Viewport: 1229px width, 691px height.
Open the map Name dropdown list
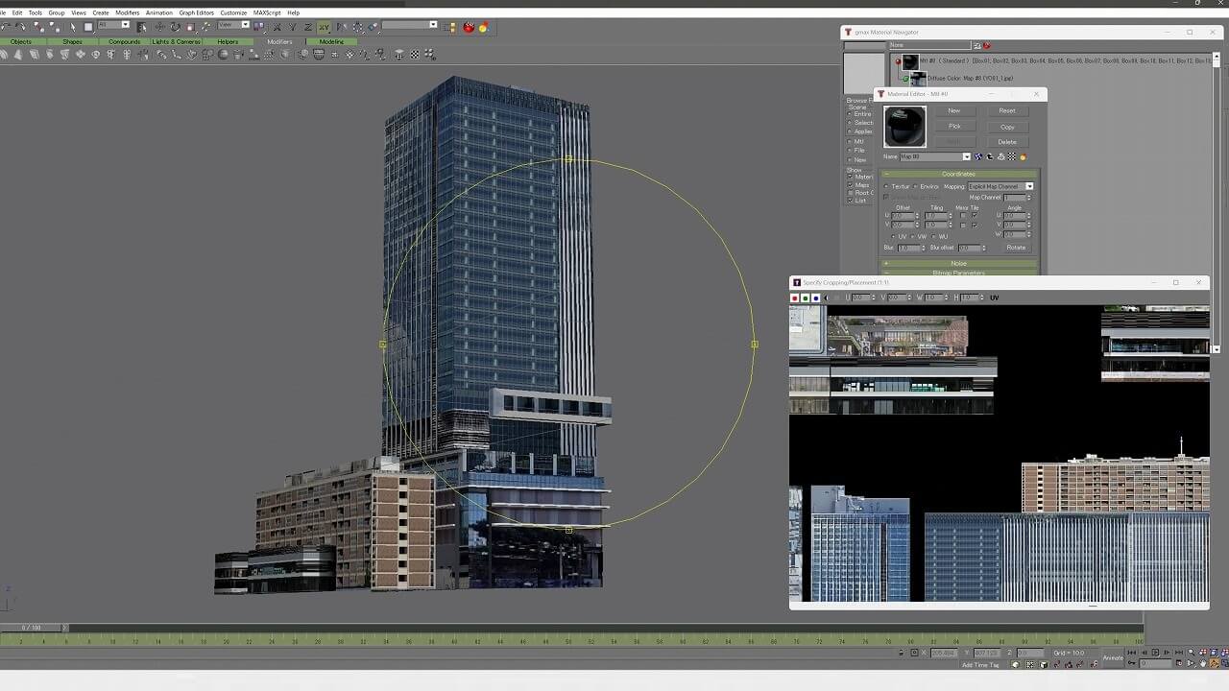[966, 157]
